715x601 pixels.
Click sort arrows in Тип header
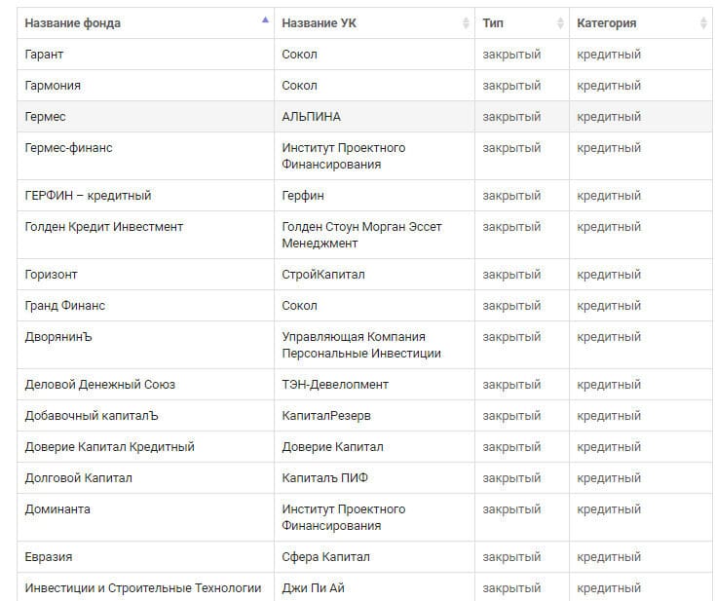[560, 23]
